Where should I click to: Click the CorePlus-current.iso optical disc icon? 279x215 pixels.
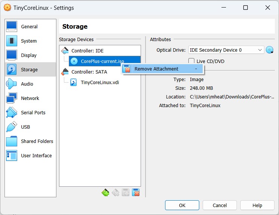click(x=74, y=61)
